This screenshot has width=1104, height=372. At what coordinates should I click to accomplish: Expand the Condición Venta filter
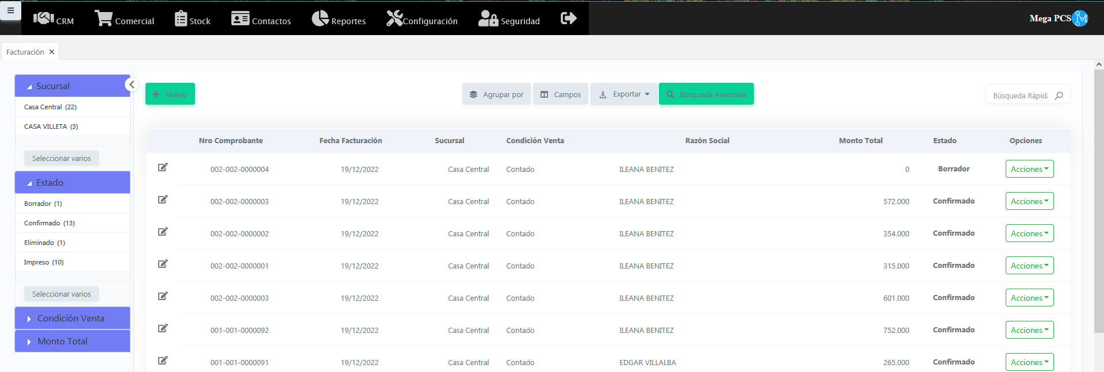(72, 319)
